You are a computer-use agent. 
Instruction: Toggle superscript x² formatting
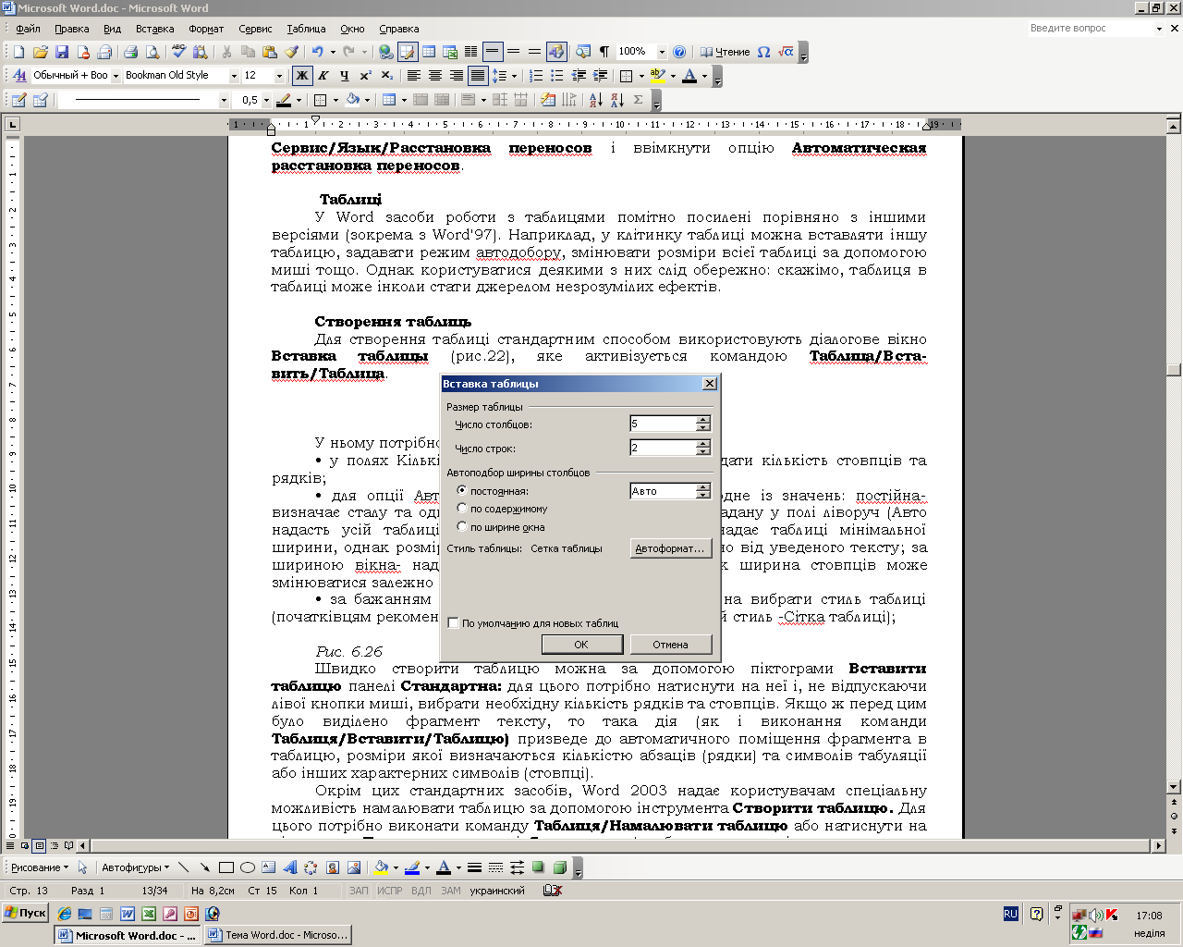365,76
